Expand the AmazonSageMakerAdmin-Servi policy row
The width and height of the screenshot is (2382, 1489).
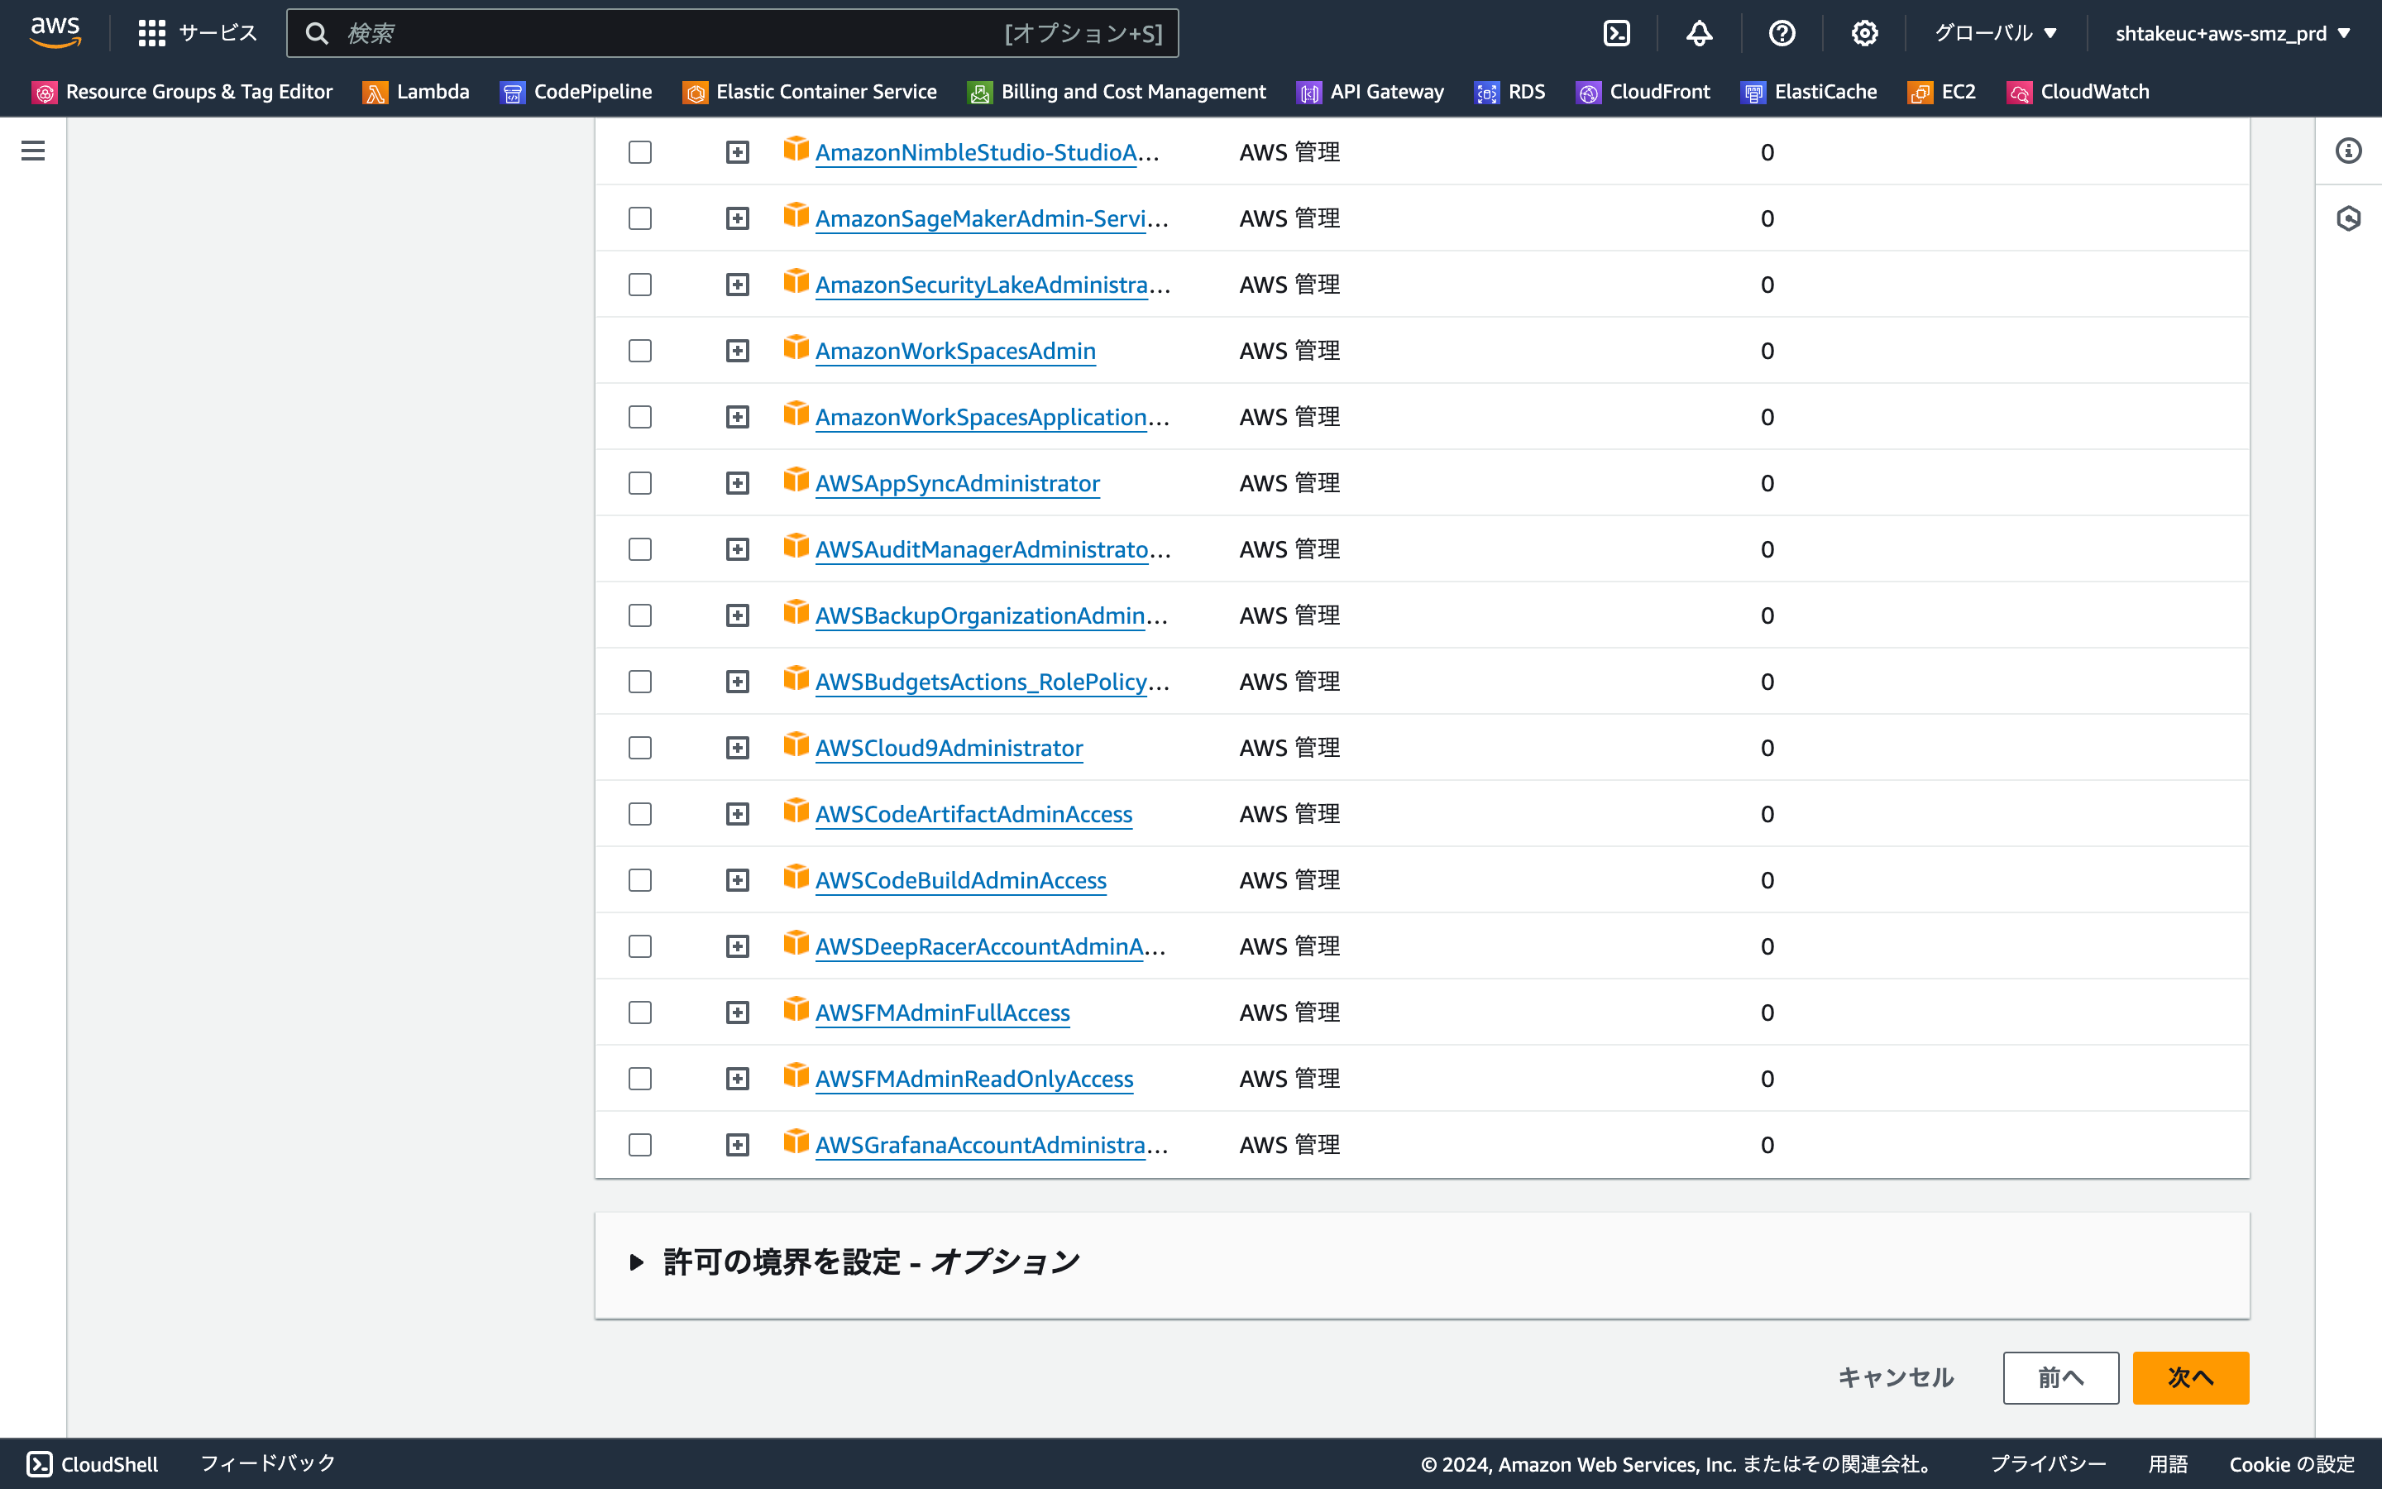[x=737, y=218]
